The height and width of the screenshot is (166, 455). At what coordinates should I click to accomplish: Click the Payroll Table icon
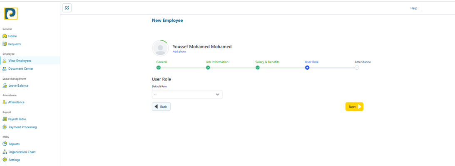[x=5, y=119]
